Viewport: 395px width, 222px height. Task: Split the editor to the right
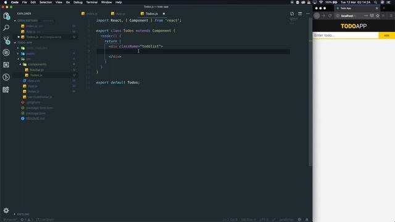tap(300, 14)
